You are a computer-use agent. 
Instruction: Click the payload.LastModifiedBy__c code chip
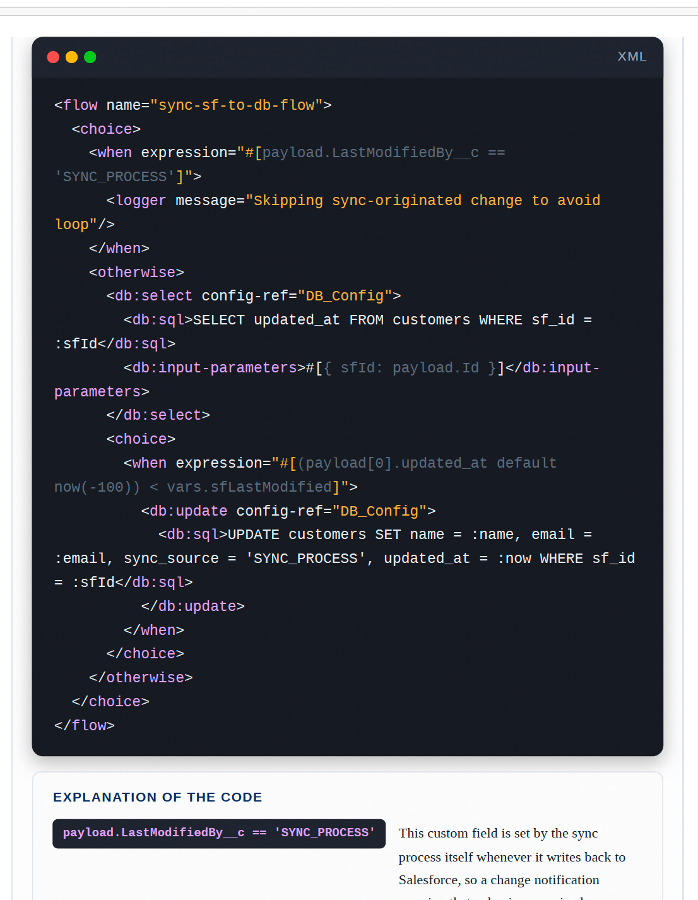pos(219,833)
